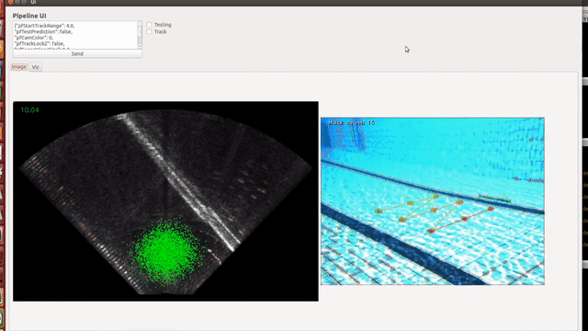Click the green highlighted object in pool image
588x331 pixels.
(x=494, y=199)
